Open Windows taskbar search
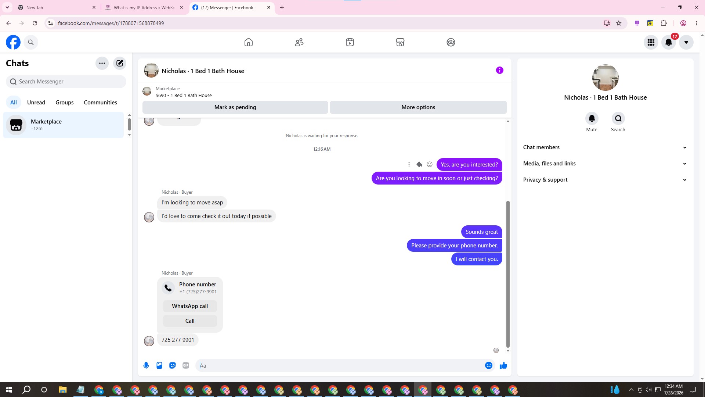This screenshot has width=705, height=397. coord(26,390)
